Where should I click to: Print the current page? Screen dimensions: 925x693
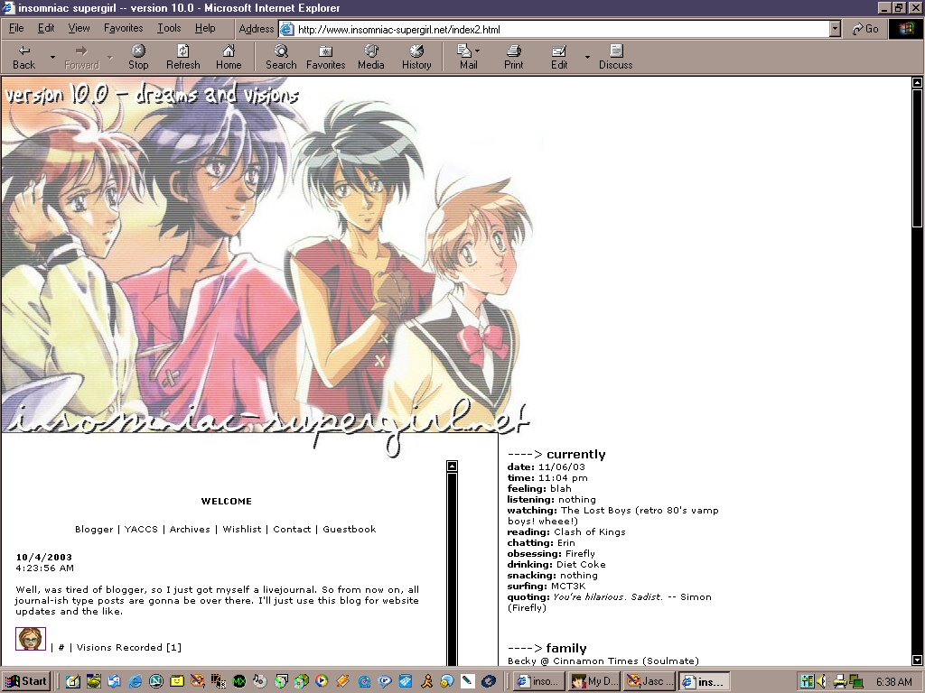point(513,57)
